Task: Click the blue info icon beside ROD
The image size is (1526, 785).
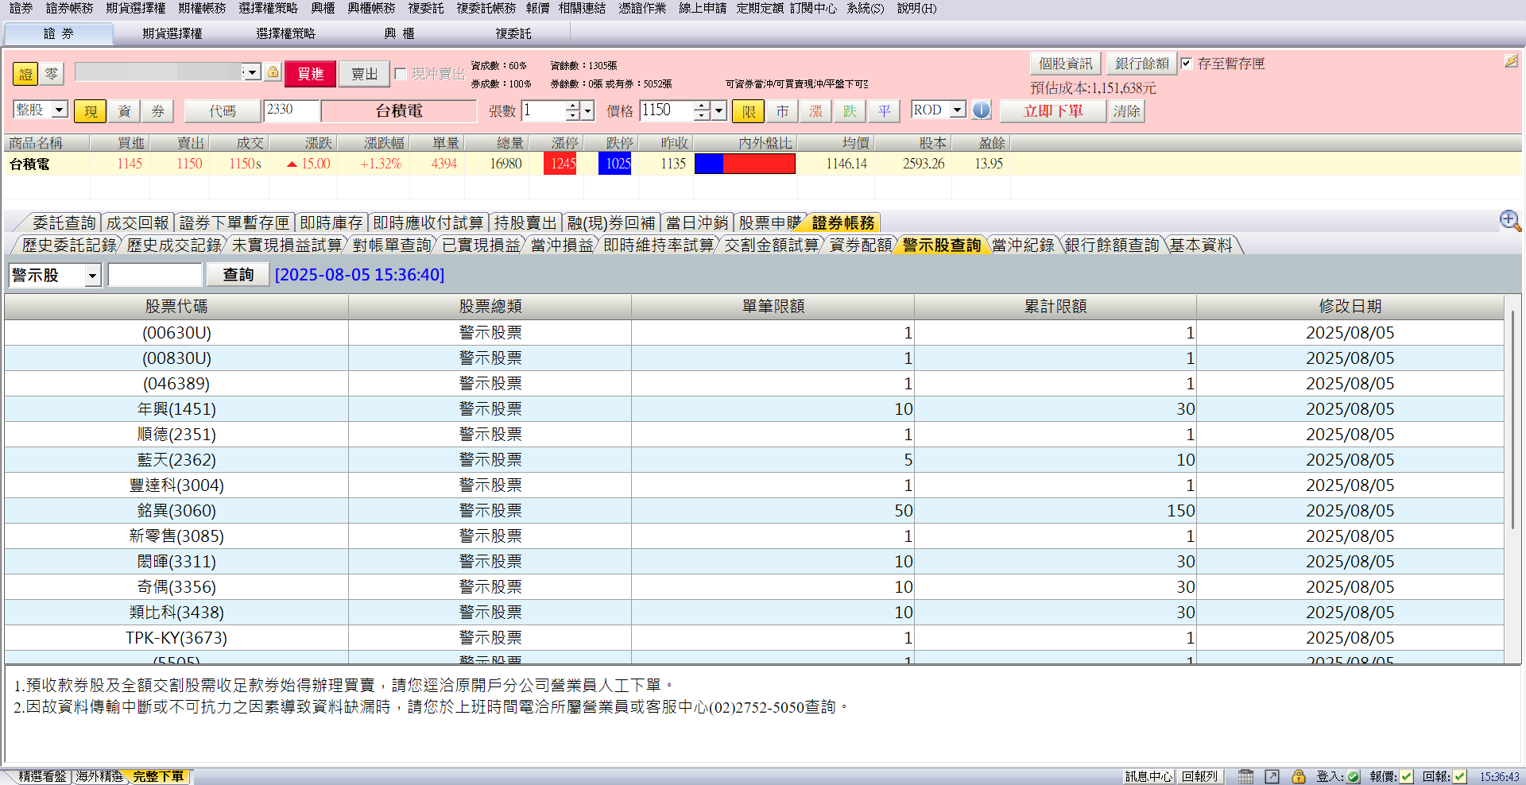Action: (x=982, y=110)
